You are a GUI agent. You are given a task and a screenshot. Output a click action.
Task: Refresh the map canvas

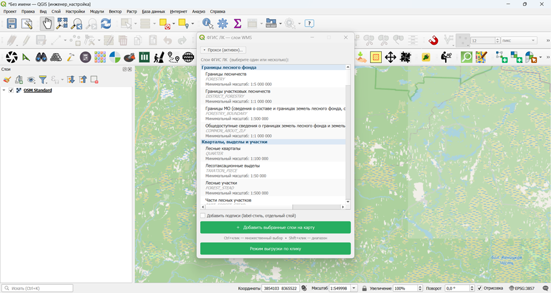[x=106, y=24]
